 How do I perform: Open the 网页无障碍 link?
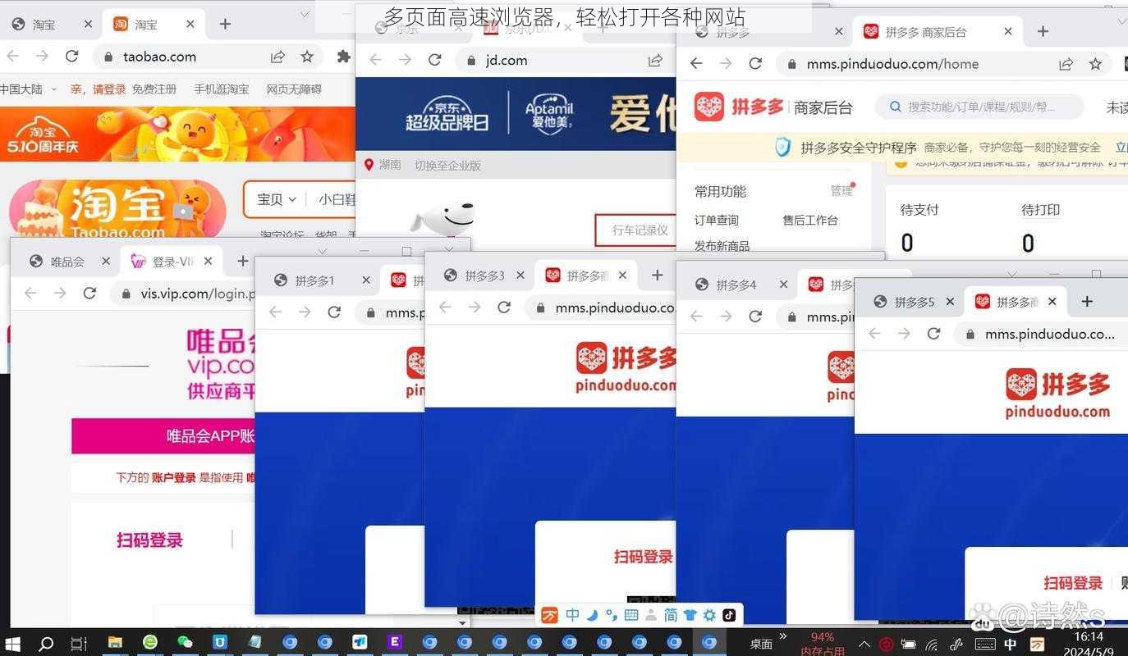[294, 89]
